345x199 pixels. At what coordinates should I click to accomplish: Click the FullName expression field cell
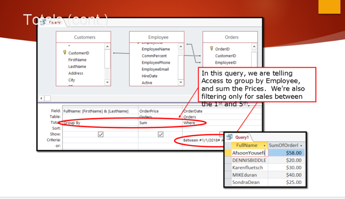pyautogui.click(x=100, y=111)
